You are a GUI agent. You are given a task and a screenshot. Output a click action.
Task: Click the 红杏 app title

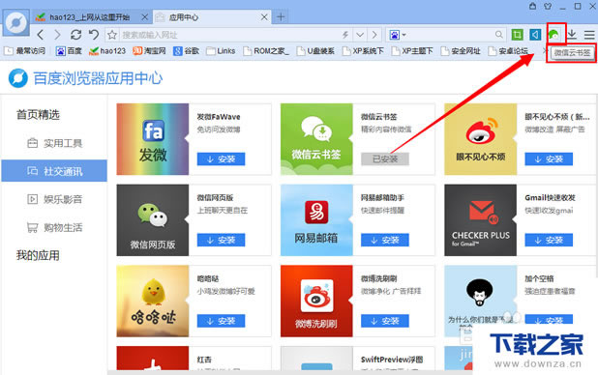204,360
